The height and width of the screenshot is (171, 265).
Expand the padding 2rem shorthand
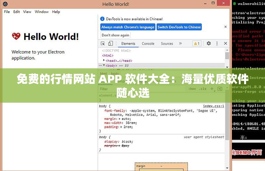point(121,127)
